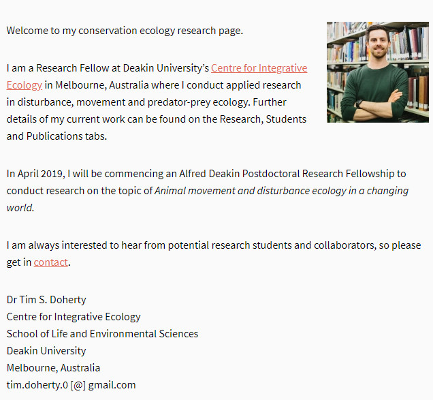Click the text and Publications tabs.

(x=57, y=136)
